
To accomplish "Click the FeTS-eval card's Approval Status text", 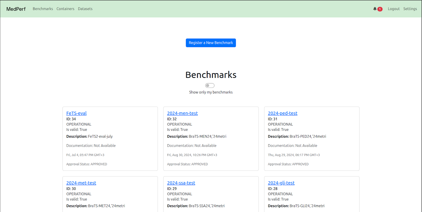I will [87, 164].
